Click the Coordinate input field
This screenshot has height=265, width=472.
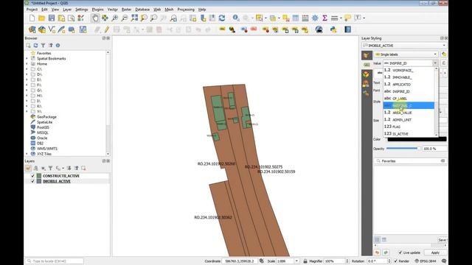tap(239, 261)
